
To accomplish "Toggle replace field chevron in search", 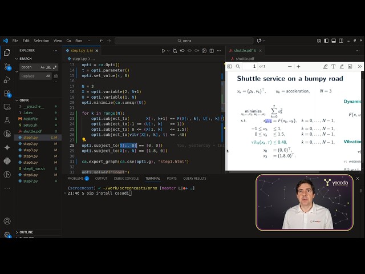I will click(17, 71).
